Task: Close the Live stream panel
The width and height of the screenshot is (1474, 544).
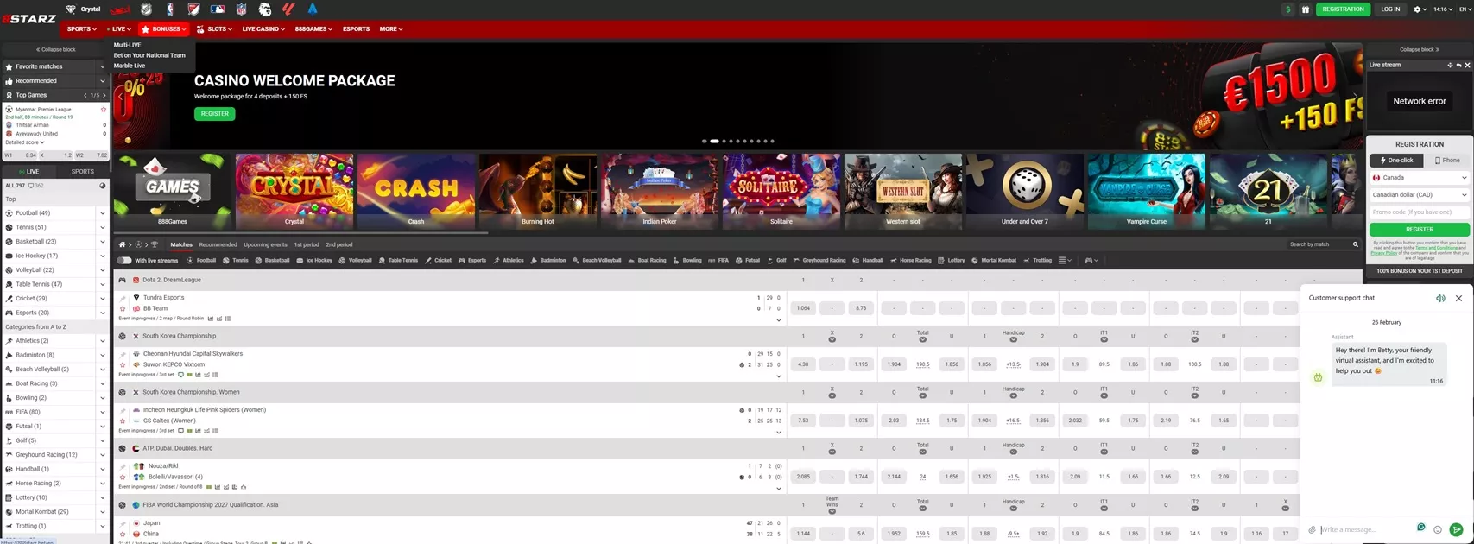Action: point(1467,65)
